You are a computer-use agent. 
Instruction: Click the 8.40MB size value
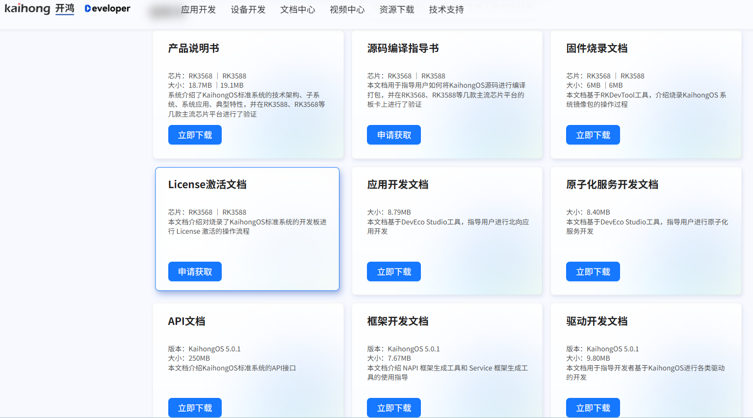point(598,212)
